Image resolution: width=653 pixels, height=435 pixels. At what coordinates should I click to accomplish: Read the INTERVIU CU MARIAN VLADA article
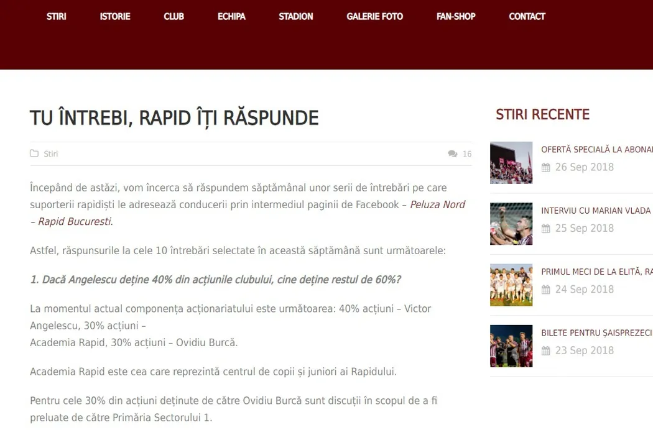595,211
